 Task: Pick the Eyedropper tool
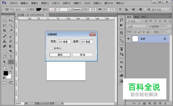(x=11, y=31)
